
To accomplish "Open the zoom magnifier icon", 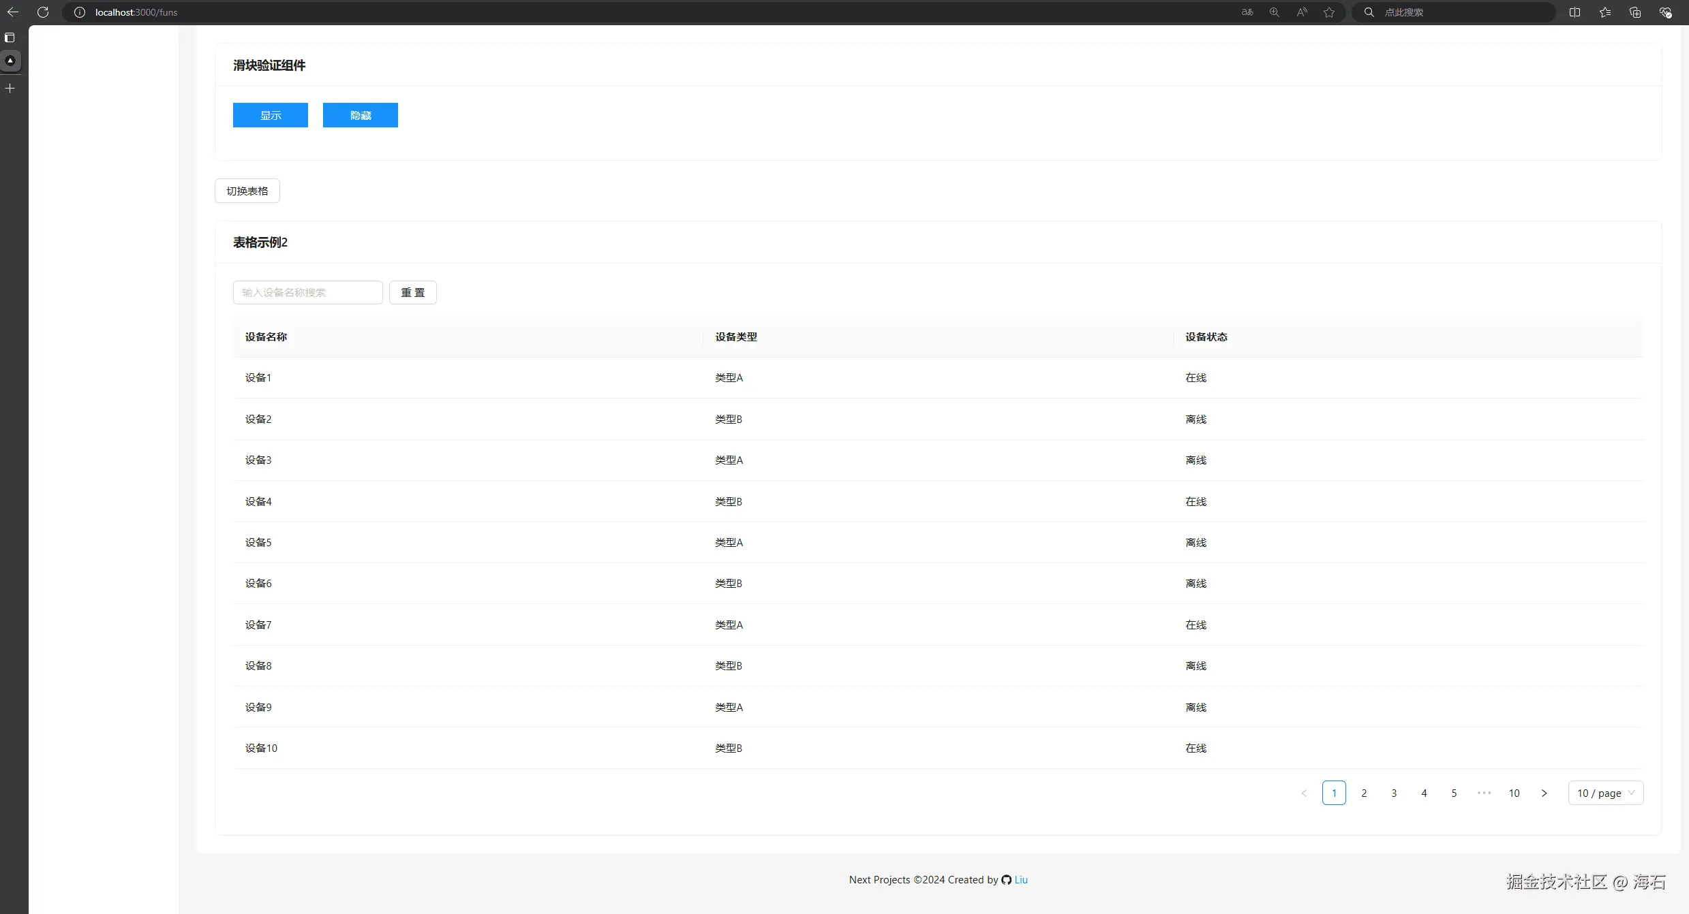I will point(1274,12).
